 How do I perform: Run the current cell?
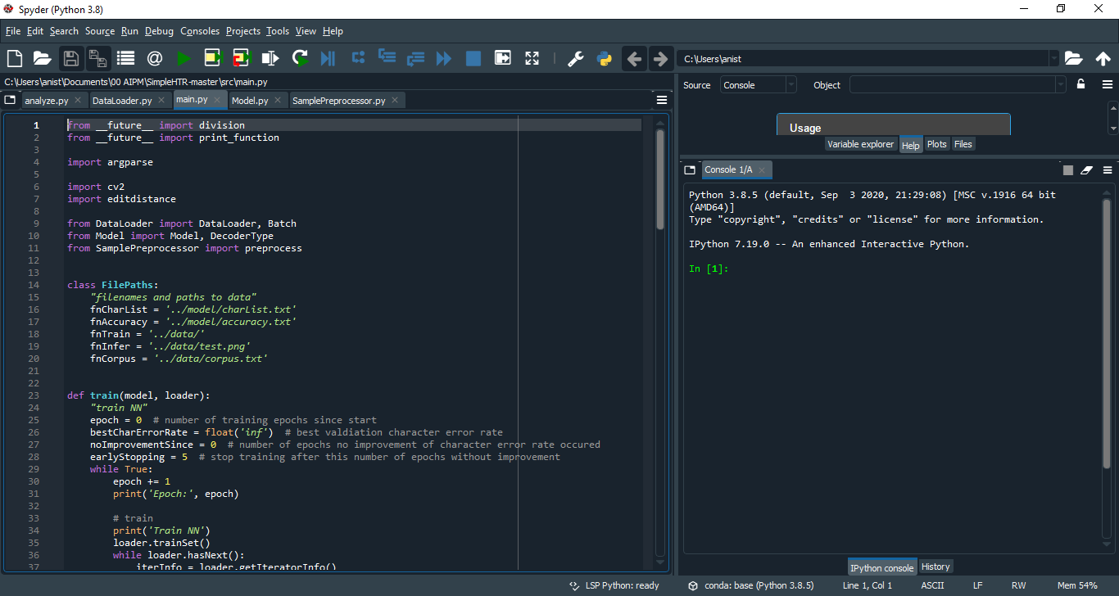point(213,58)
